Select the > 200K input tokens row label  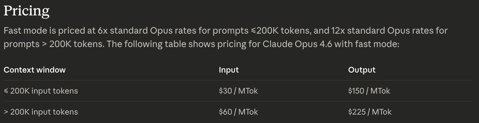[x=41, y=112]
